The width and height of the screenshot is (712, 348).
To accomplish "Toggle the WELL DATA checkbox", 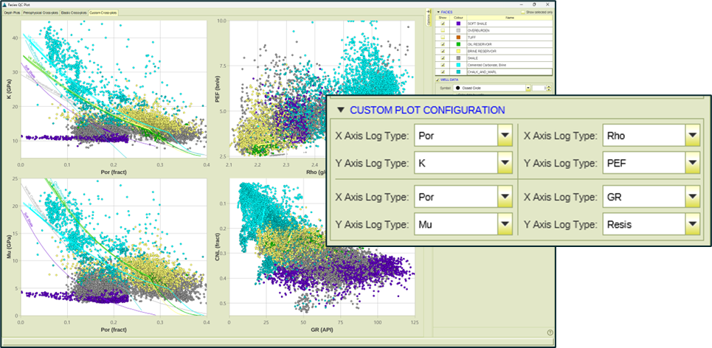I will coord(438,80).
